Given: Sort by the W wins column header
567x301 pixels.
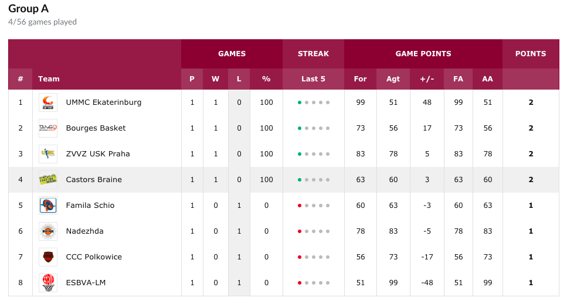Looking at the screenshot, I should (216, 79).
